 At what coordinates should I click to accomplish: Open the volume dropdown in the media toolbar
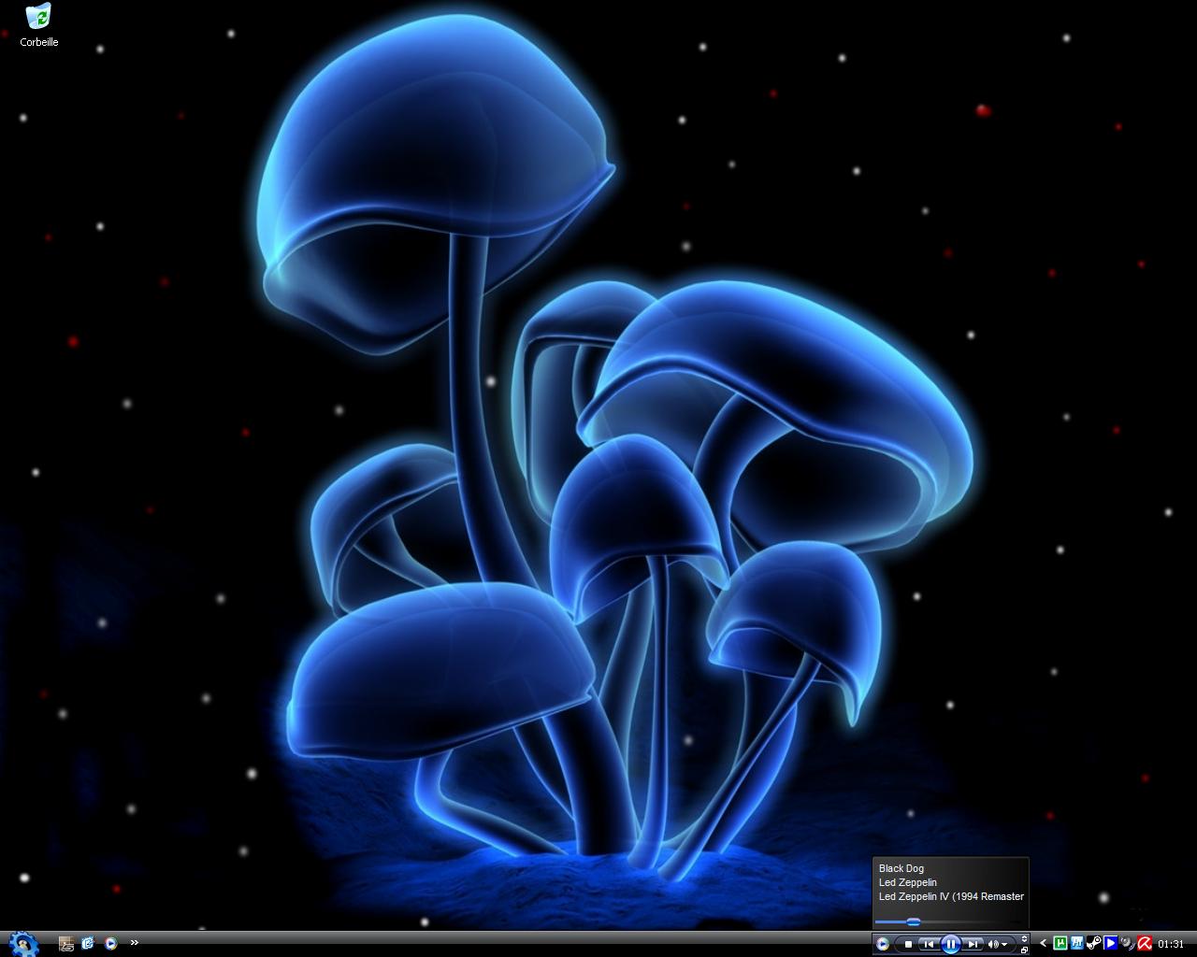pyautogui.click(x=1003, y=944)
